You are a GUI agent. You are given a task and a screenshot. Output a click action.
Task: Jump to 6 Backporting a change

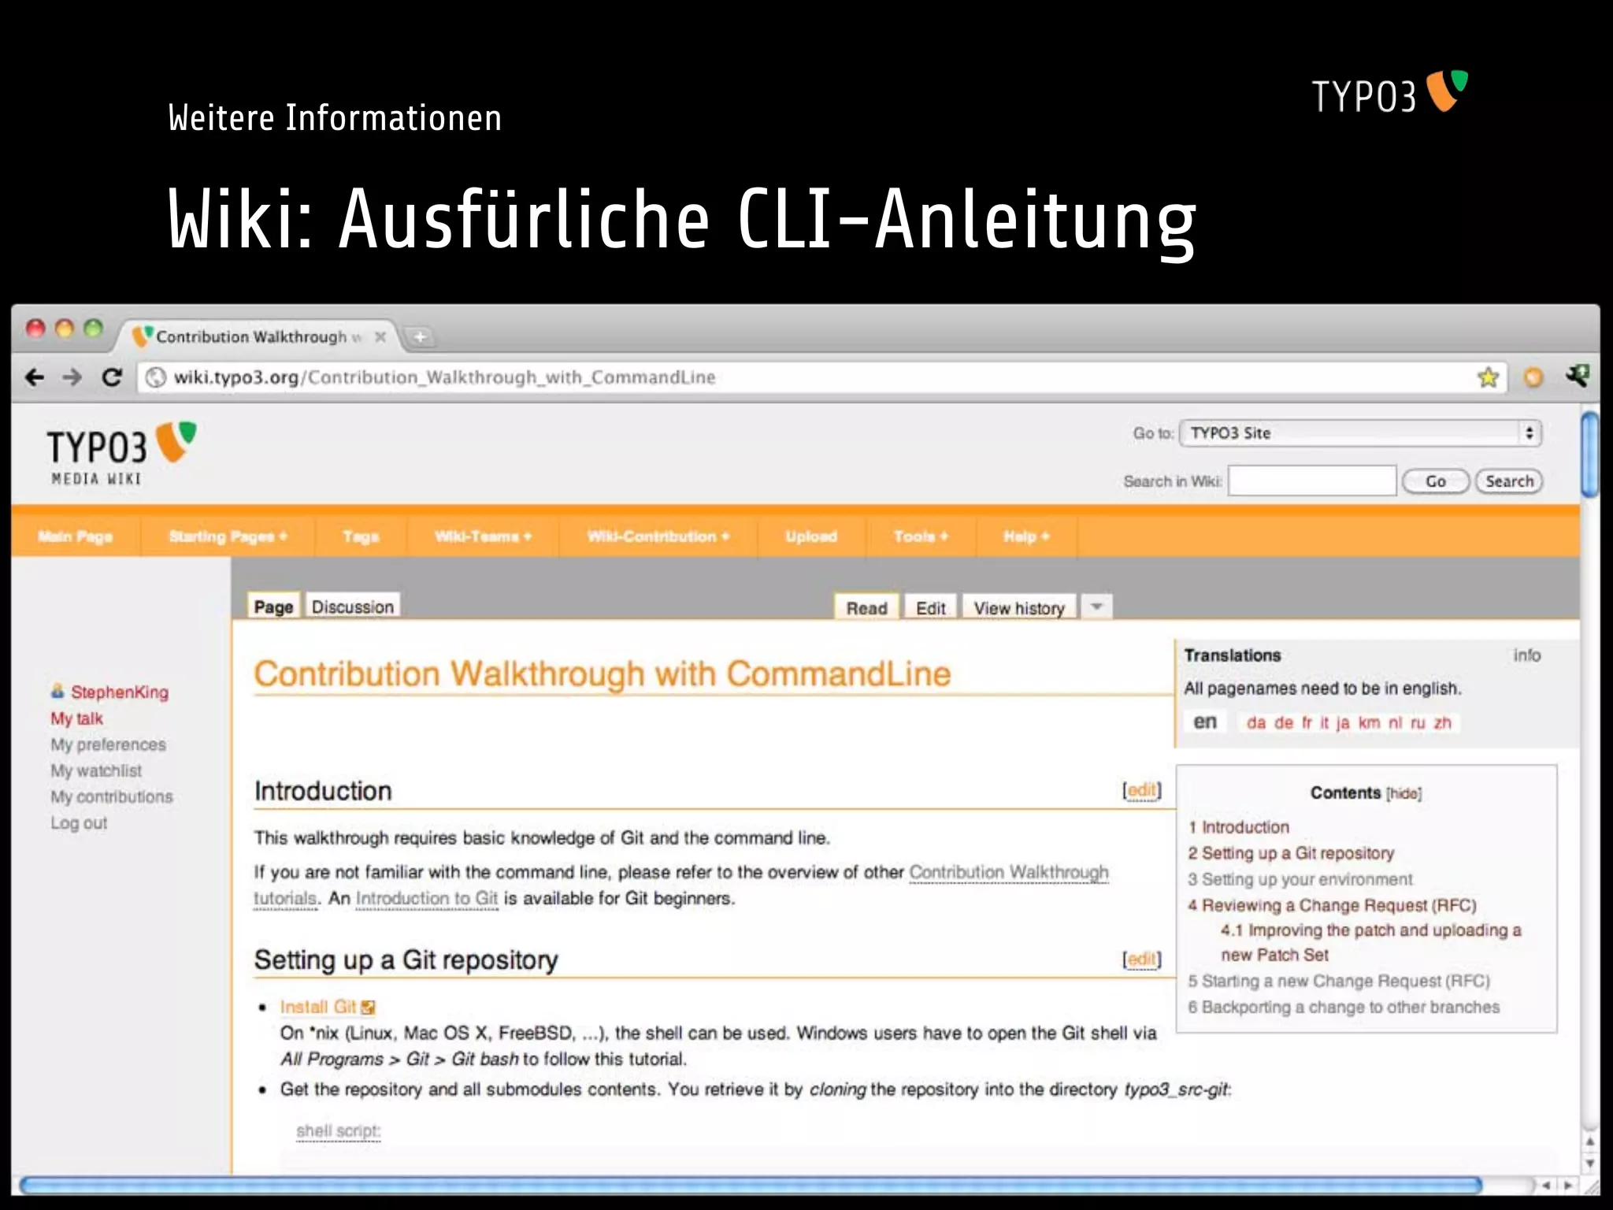1344,1007
